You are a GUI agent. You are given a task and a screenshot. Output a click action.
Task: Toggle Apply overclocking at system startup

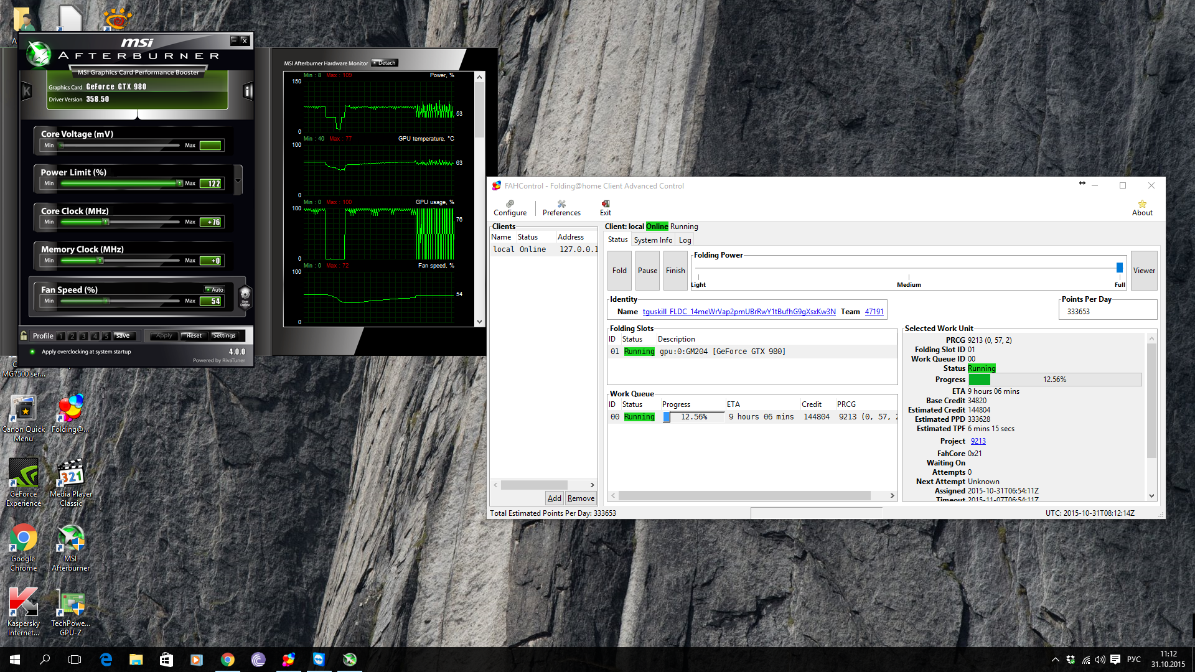coord(32,352)
